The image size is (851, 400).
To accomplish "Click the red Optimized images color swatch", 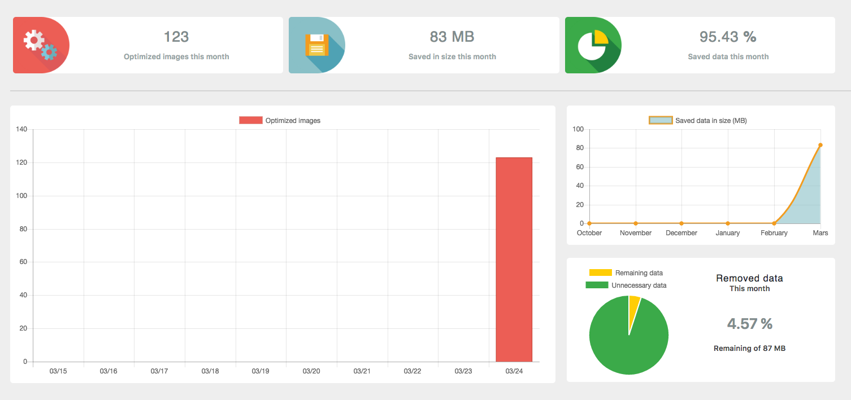I will click(x=251, y=120).
